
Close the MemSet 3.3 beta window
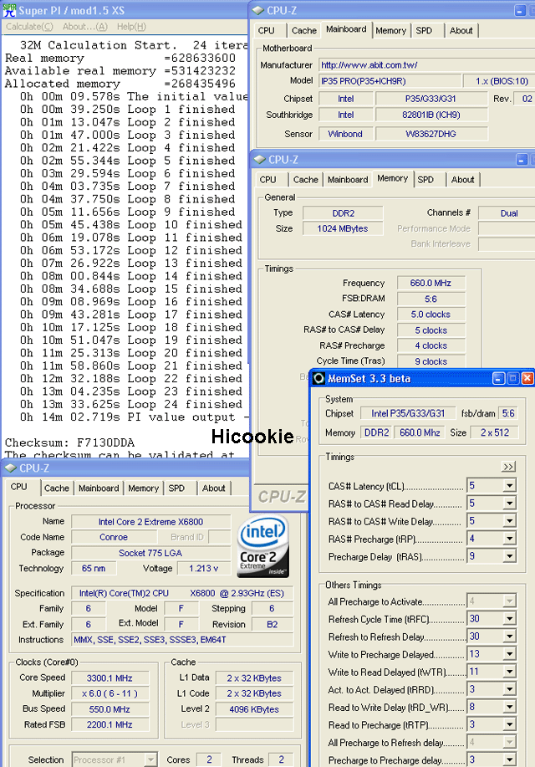point(527,378)
